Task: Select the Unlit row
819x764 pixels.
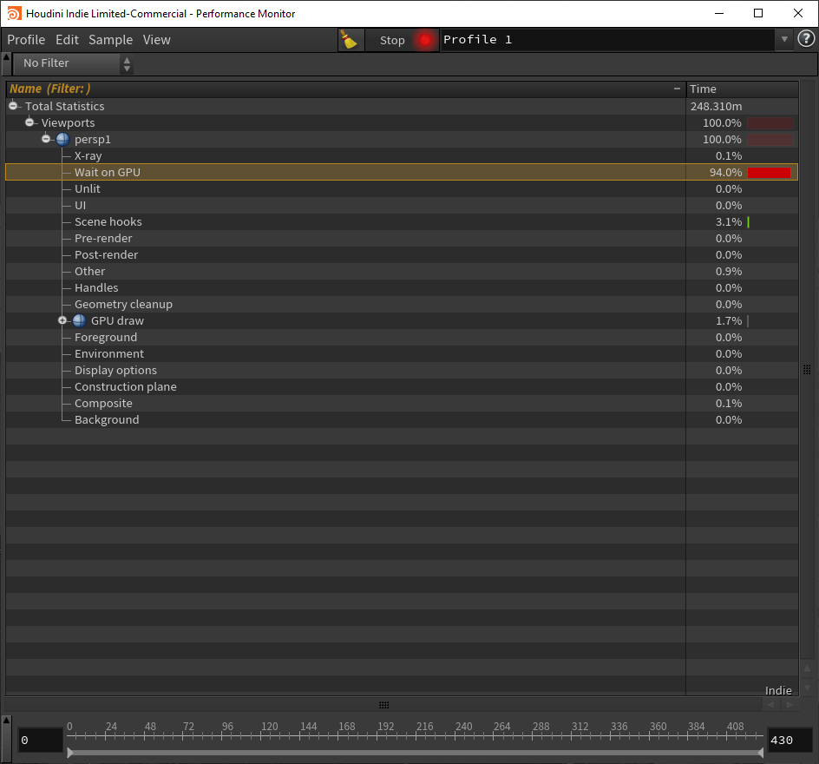Action: click(402, 188)
